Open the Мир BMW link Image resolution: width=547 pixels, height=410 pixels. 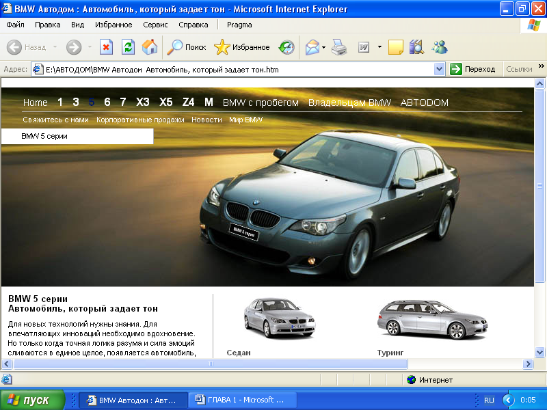tap(246, 120)
